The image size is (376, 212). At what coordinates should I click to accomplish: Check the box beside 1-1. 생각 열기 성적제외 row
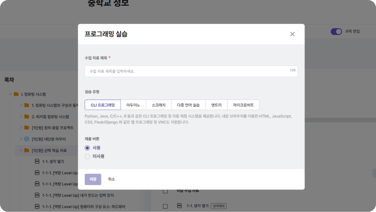click(x=165, y=206)
